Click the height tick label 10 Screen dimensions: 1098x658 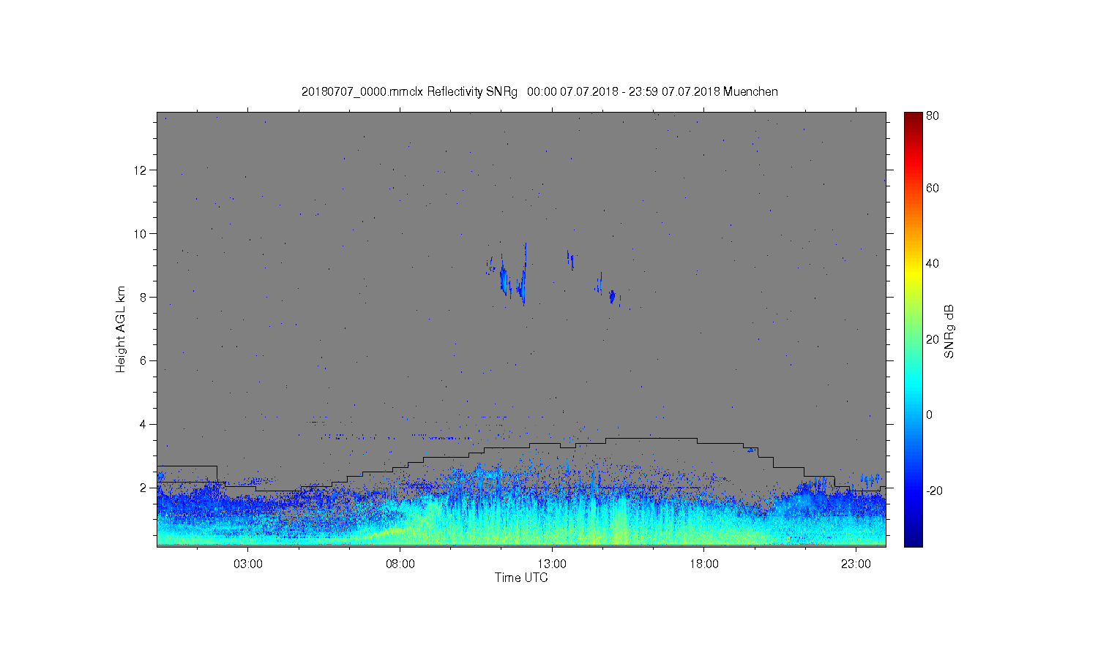point(140,233)
